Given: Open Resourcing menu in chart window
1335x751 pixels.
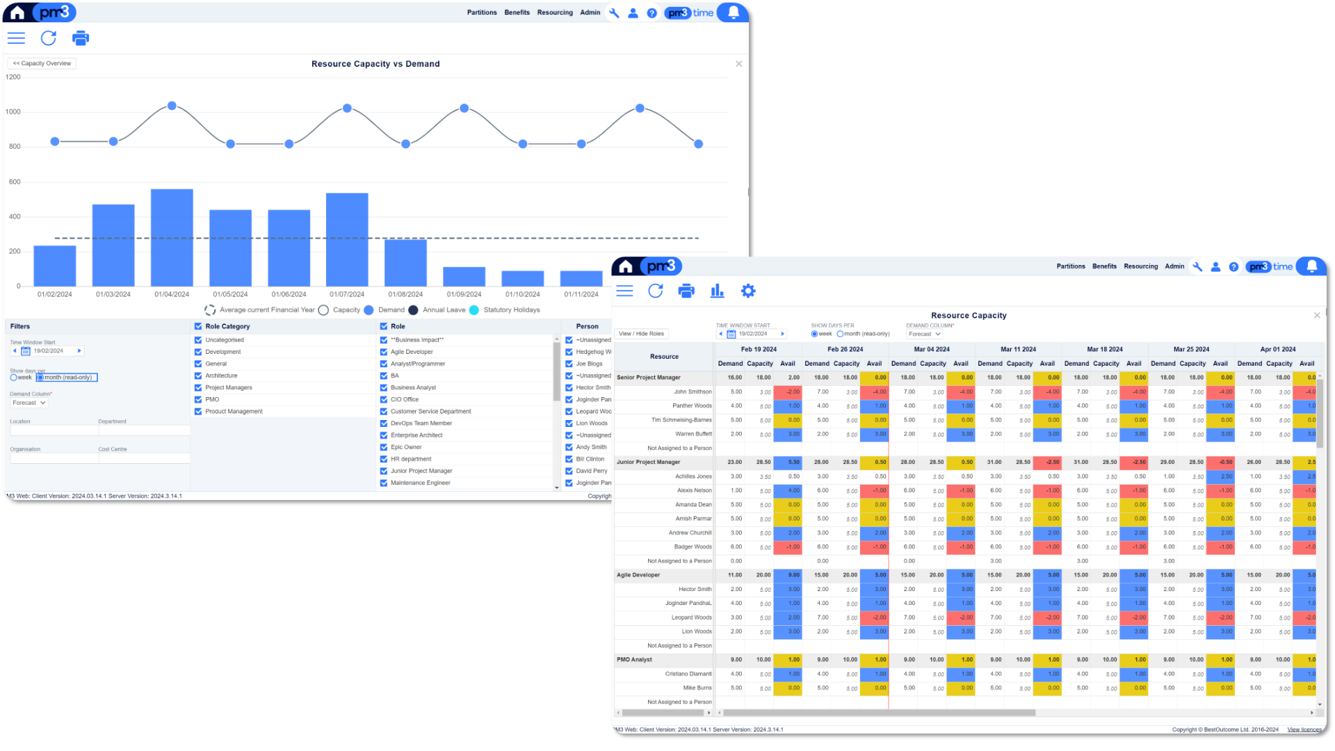Looking at the screenshot, I should click(555, 13).
